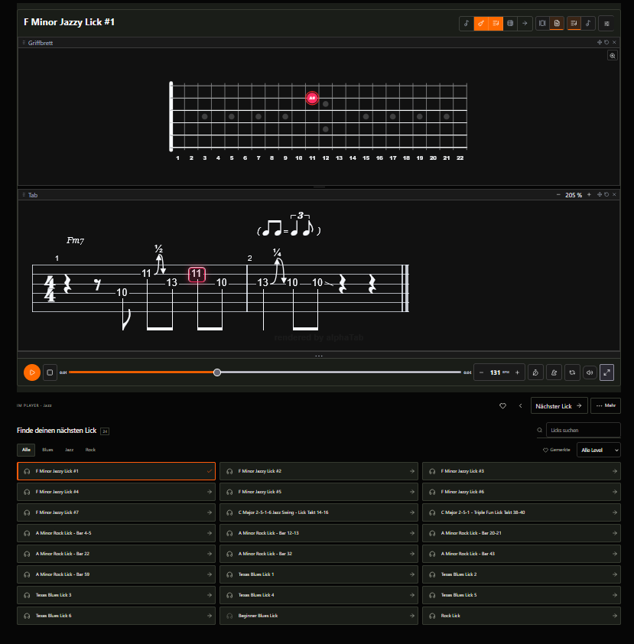Open Texas Blues Lick 1
634x644 pixels.
(x=319, y=574)
